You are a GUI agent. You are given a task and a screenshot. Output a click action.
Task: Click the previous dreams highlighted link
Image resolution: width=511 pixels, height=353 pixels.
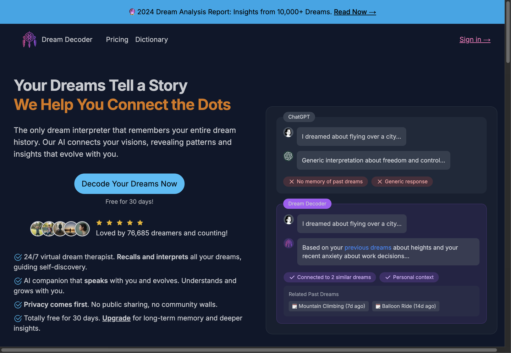tap(368, 248)
